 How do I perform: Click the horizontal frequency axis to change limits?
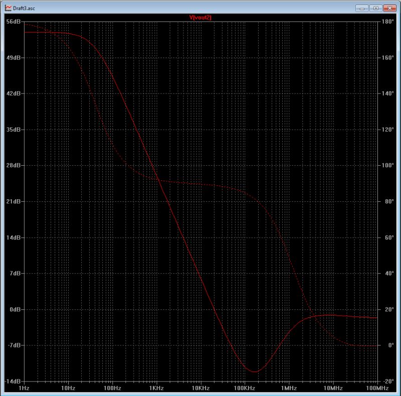pos(200,387)
